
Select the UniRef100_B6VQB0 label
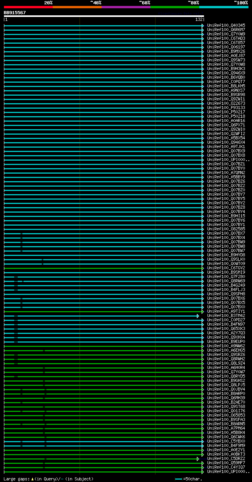pos(226,77)
